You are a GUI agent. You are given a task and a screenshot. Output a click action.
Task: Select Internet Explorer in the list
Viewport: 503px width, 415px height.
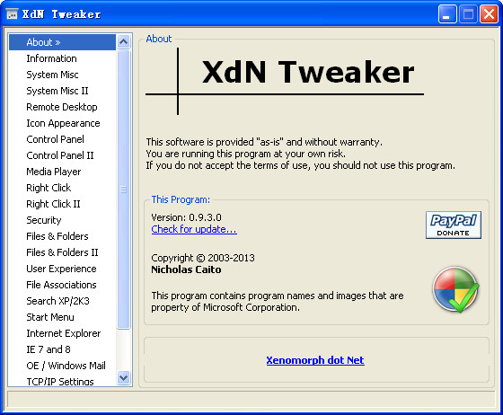[62, 333]
